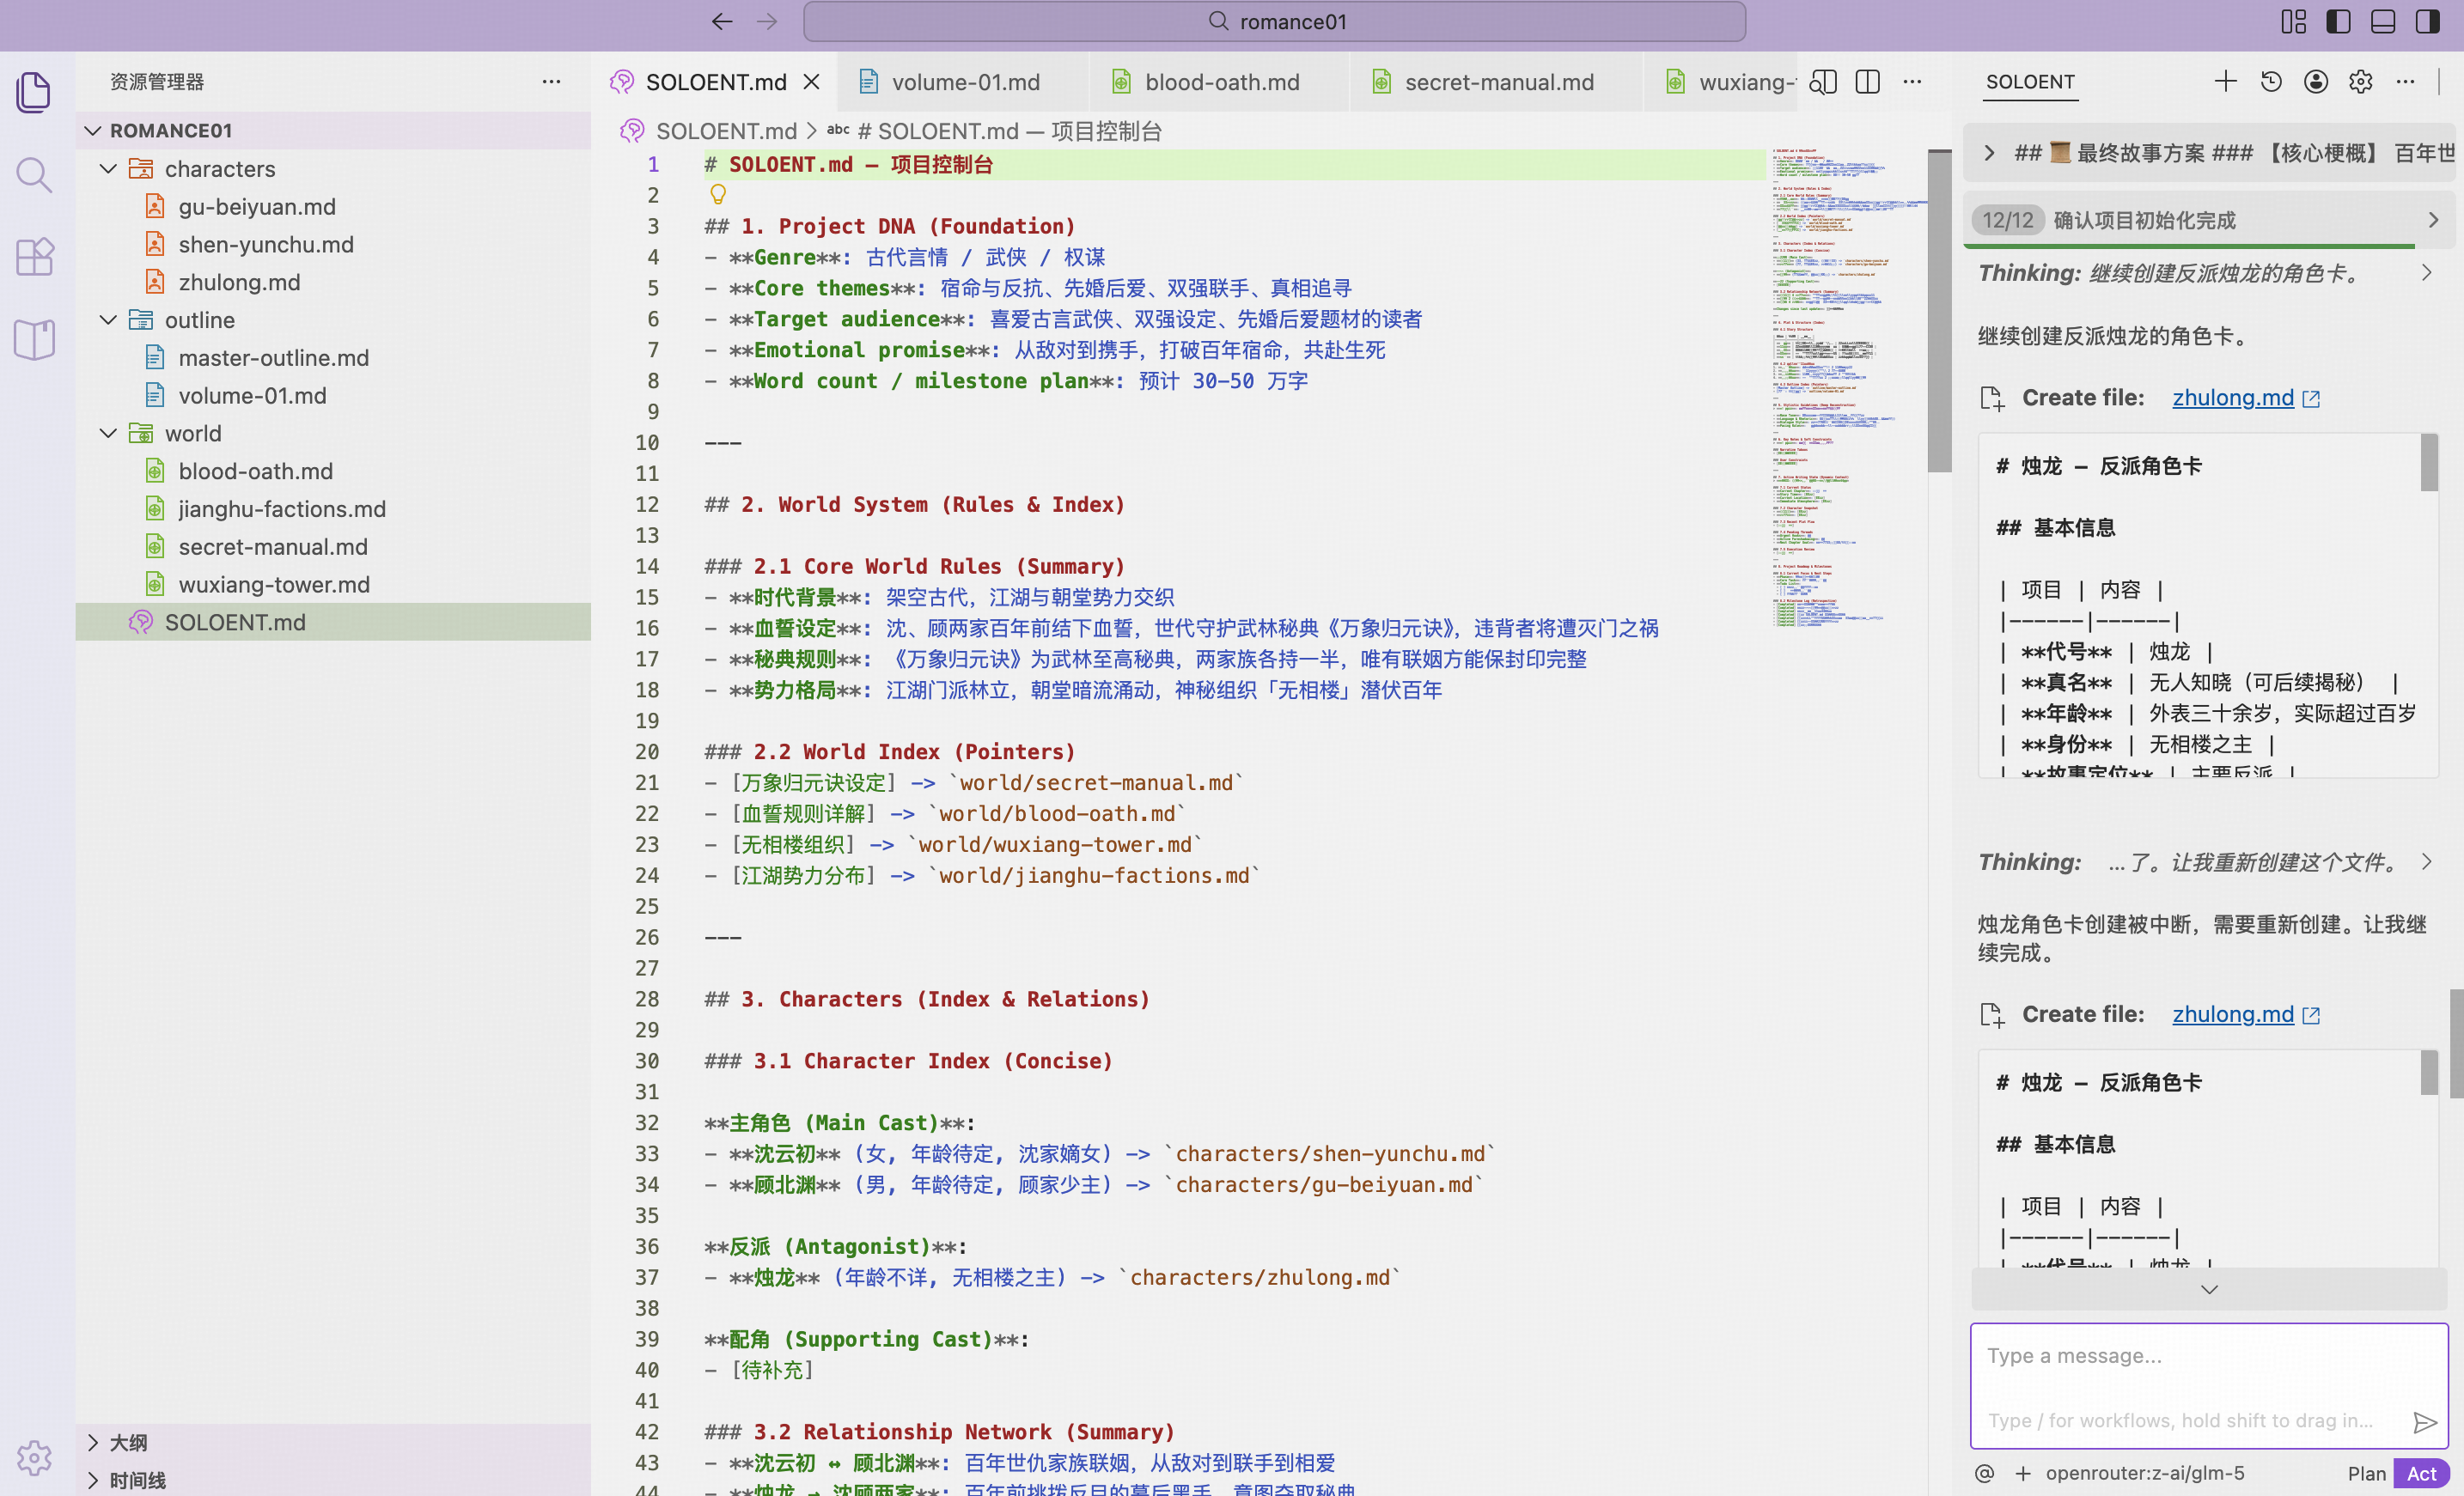This screenshot has height=1496, width=2464.
Task: Jump to latest with the down chevron
Action: coord(2209,1289)
